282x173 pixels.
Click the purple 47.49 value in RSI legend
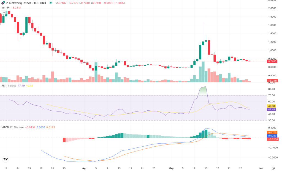point(21,86)
